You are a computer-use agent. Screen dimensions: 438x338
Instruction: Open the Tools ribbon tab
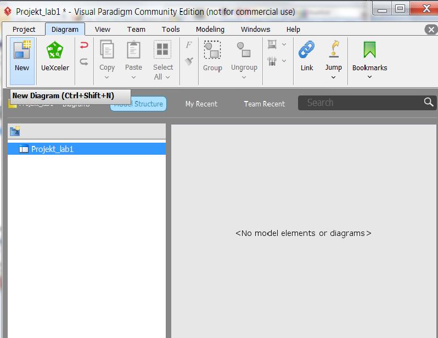[x=171, y=29]
